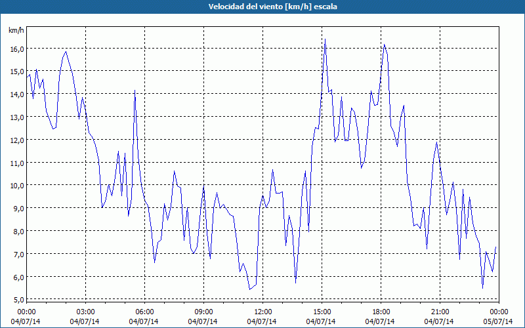The height and width of the screenshot is (328, 525).
Task: Click the '18:00' time axis label
Action: (381, 312)
